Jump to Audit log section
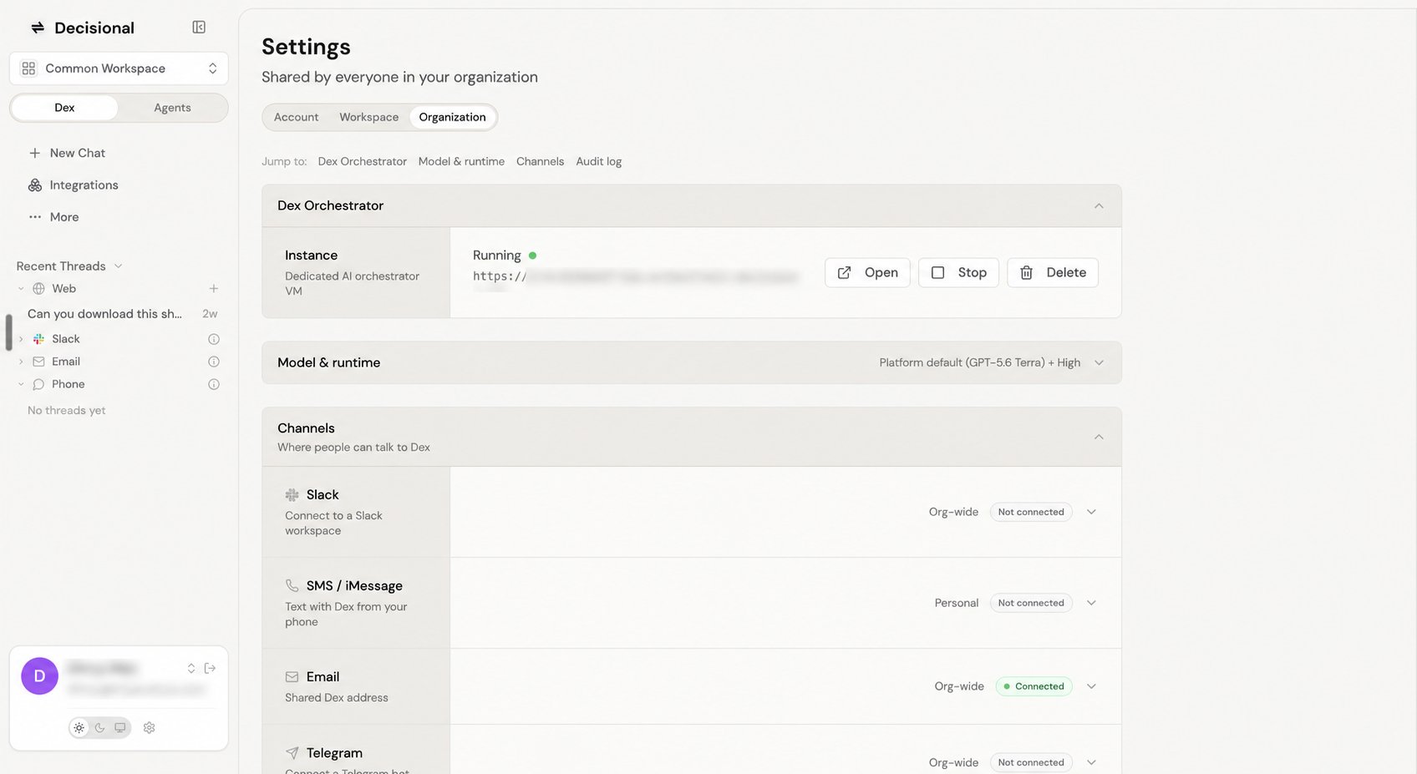1417x774 pixels. click(598, 161)
